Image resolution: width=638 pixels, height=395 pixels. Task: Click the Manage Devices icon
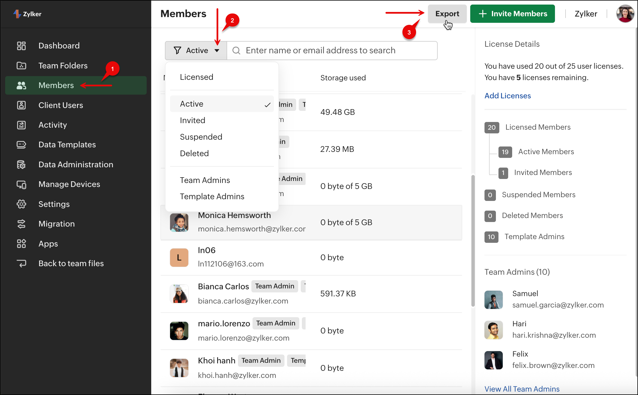(21, 184)
